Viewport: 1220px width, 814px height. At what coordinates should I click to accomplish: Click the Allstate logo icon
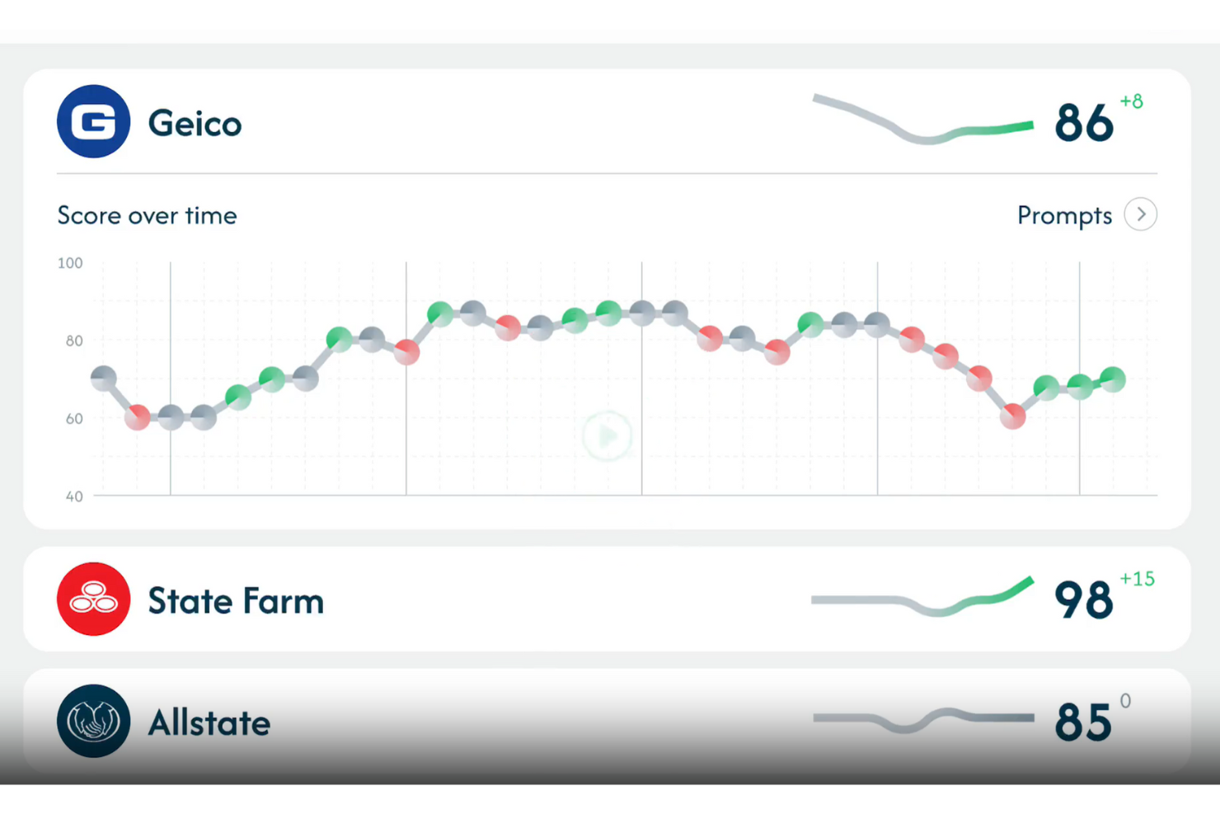[x=93, y=721]
